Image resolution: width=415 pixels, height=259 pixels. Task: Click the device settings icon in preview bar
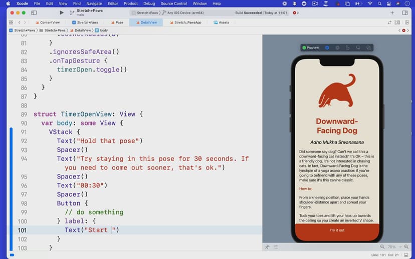(358, 47)
